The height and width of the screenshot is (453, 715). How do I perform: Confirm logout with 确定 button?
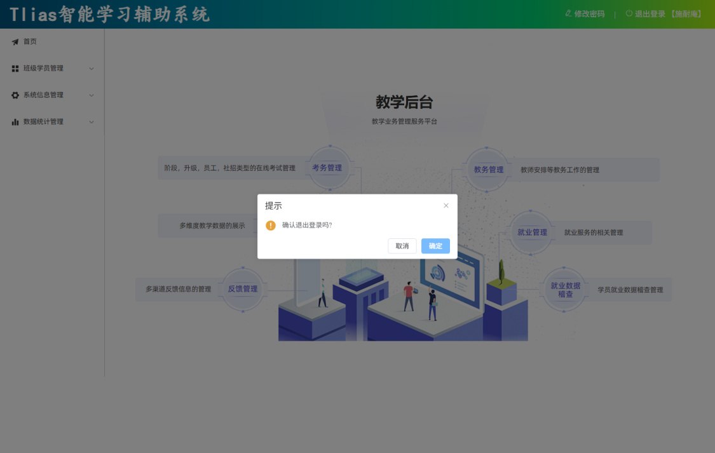click(435, 246)
